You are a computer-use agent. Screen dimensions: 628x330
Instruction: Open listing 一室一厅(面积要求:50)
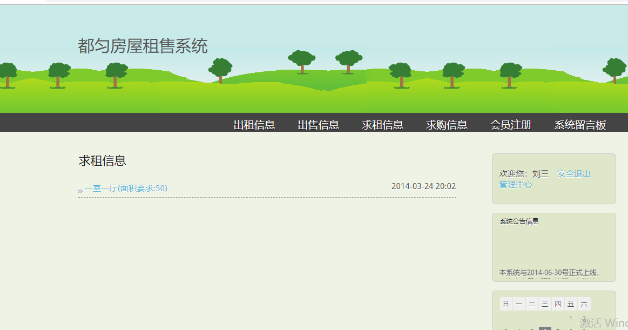(x=126, y=188)
